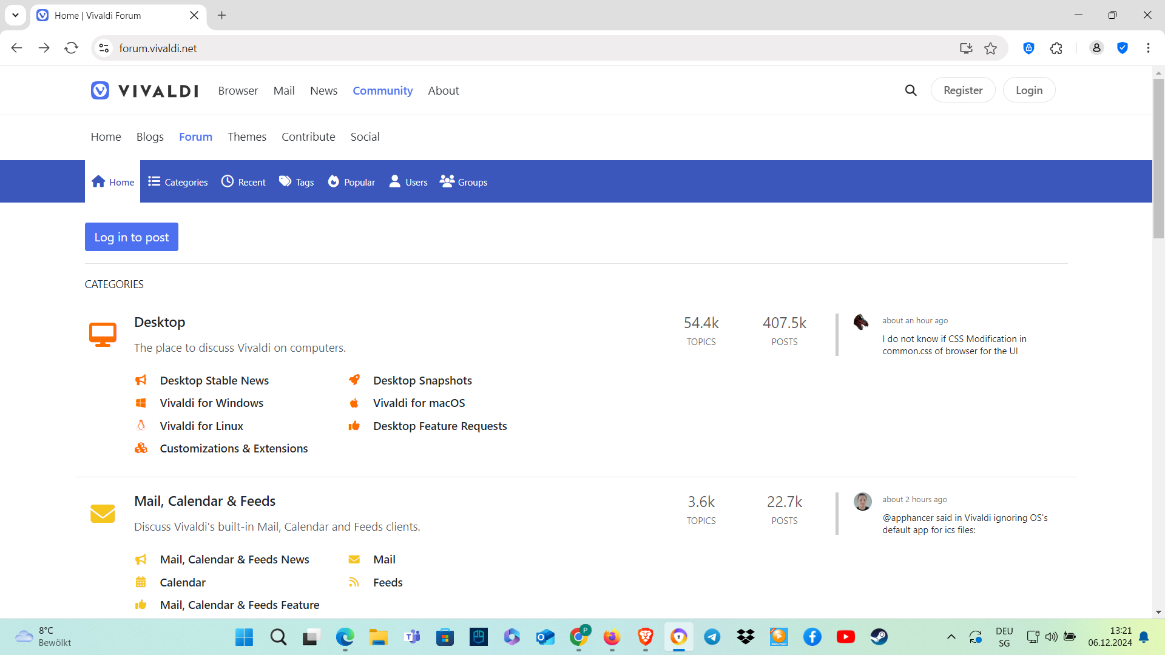Screen dimensions: 1165x655
Task: Open the Desktop category heading
Action: pos(160,322)
